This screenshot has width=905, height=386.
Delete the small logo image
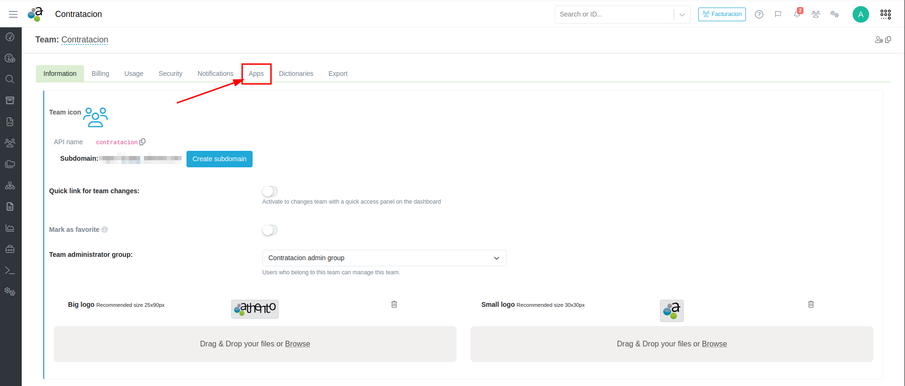pyautogui.click(x=811, y=304)
